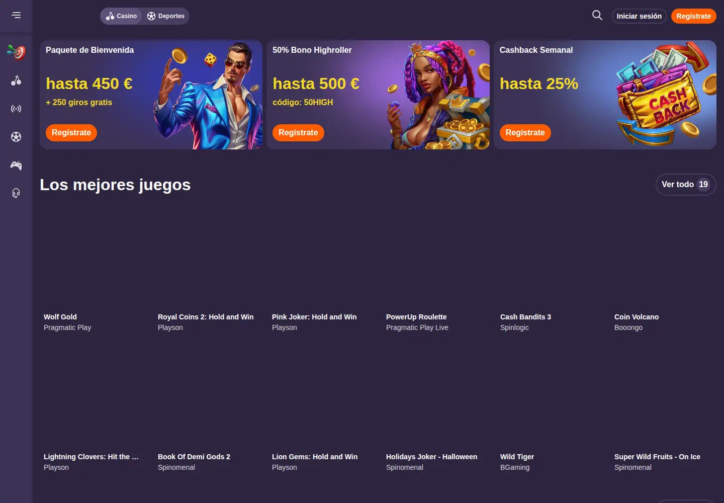Open the PowerUp Roulette game title

(416, 317)
